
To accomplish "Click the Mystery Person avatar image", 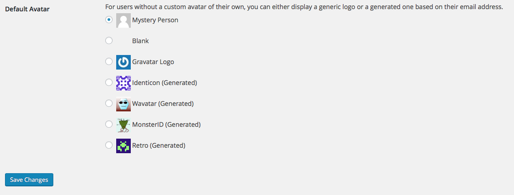I will [x=123, y=20].
